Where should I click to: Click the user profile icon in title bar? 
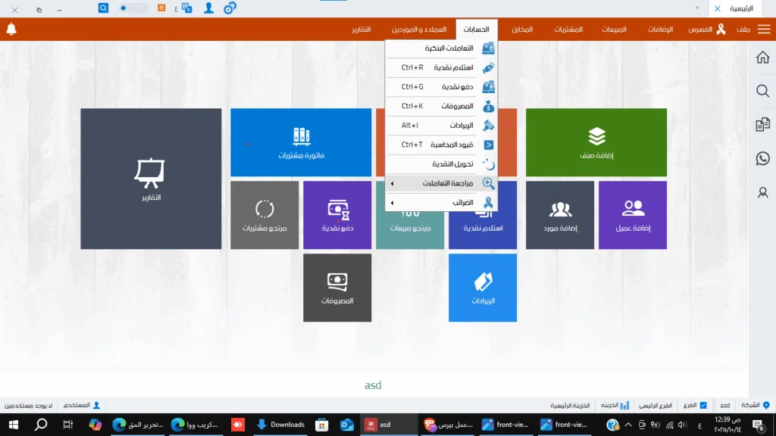pyautogui.click(x=208, y=8)
